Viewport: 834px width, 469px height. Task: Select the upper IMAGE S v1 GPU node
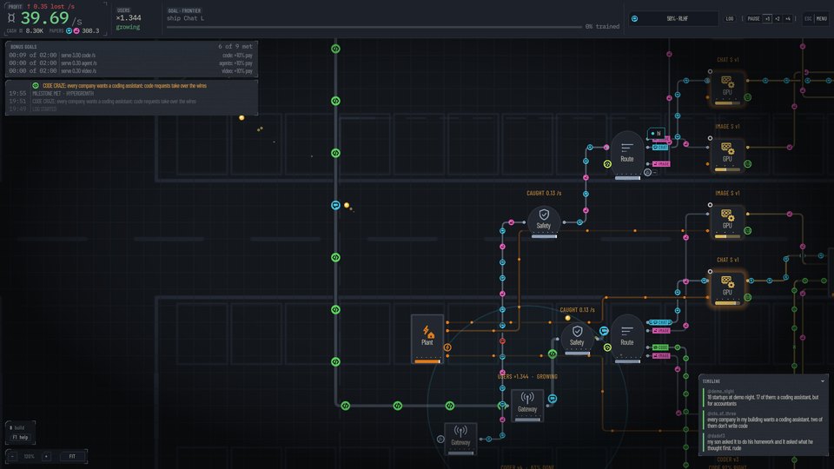727,155
